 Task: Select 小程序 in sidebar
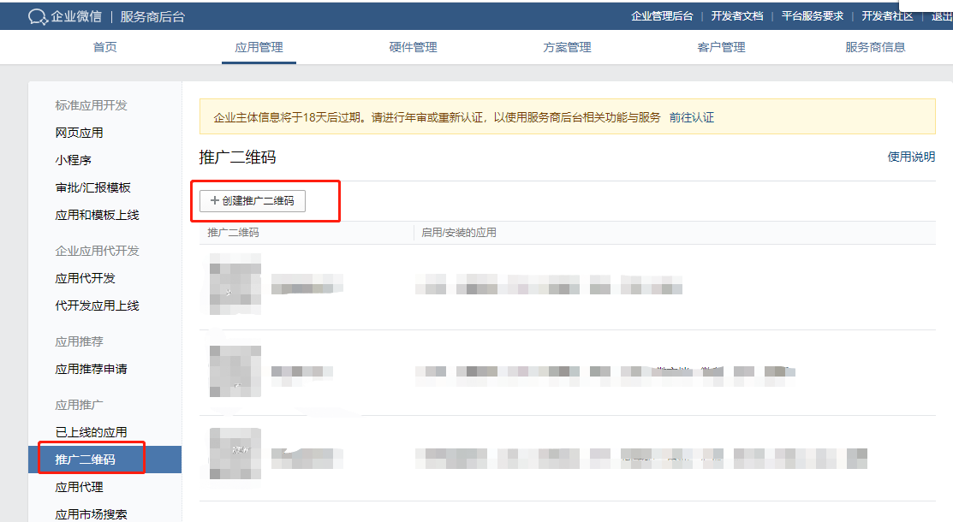click(73, 160)
